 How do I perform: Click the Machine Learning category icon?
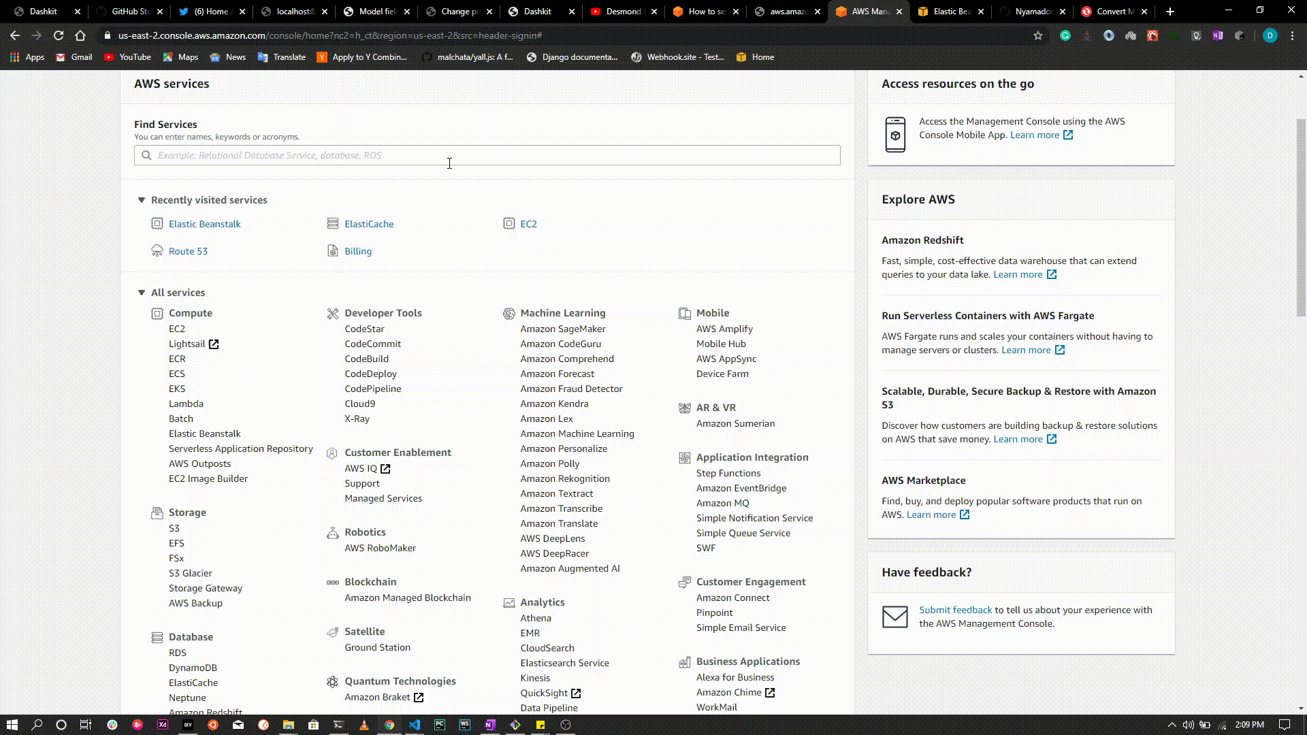[509, 314]
